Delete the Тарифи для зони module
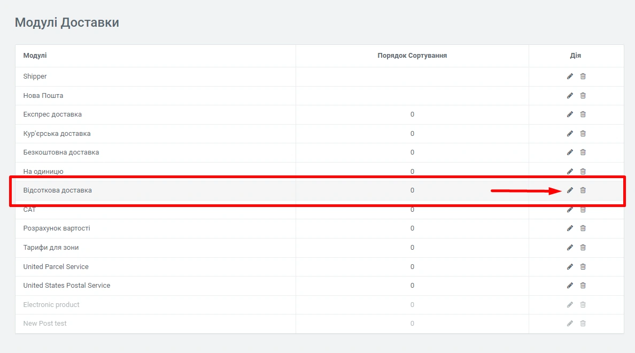 click(583, 248)
